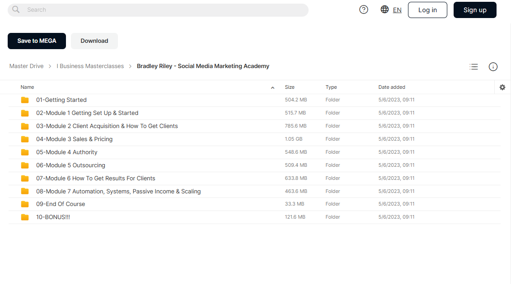Click the 785.6 MB size value
The image size is (511, 284).
[296, 126]
